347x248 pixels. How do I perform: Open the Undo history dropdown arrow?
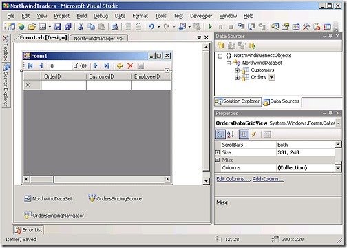point(158,27)
